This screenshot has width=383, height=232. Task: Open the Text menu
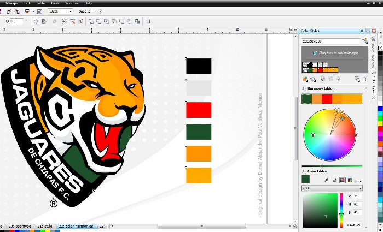point(27,3)
